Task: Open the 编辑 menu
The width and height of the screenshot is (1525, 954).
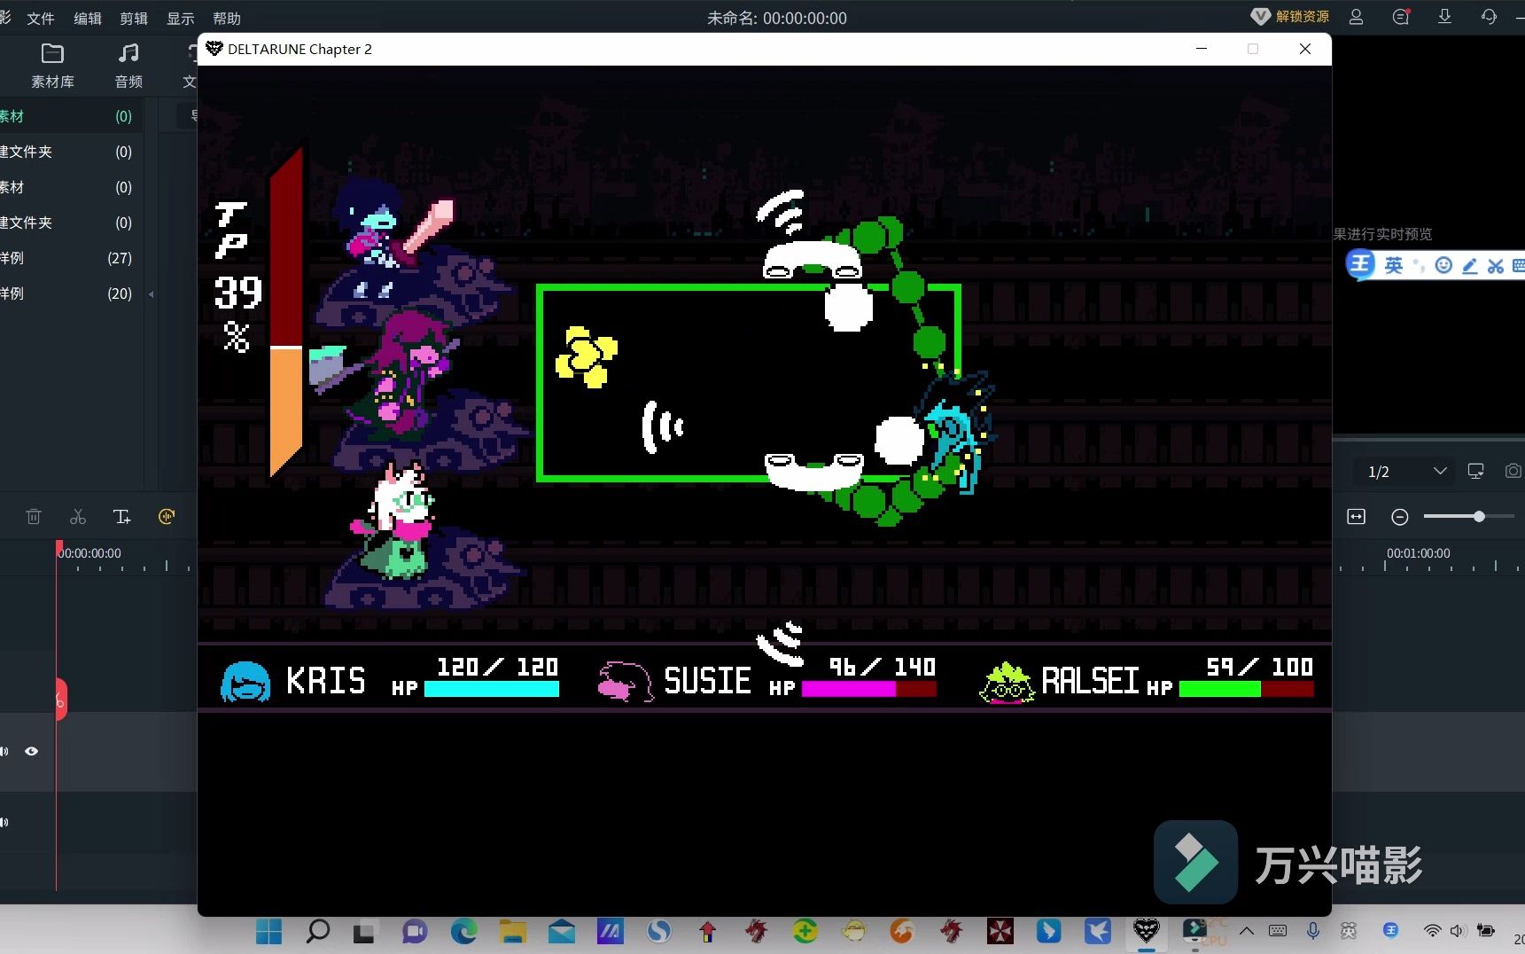Action: (x=88, y=18)
